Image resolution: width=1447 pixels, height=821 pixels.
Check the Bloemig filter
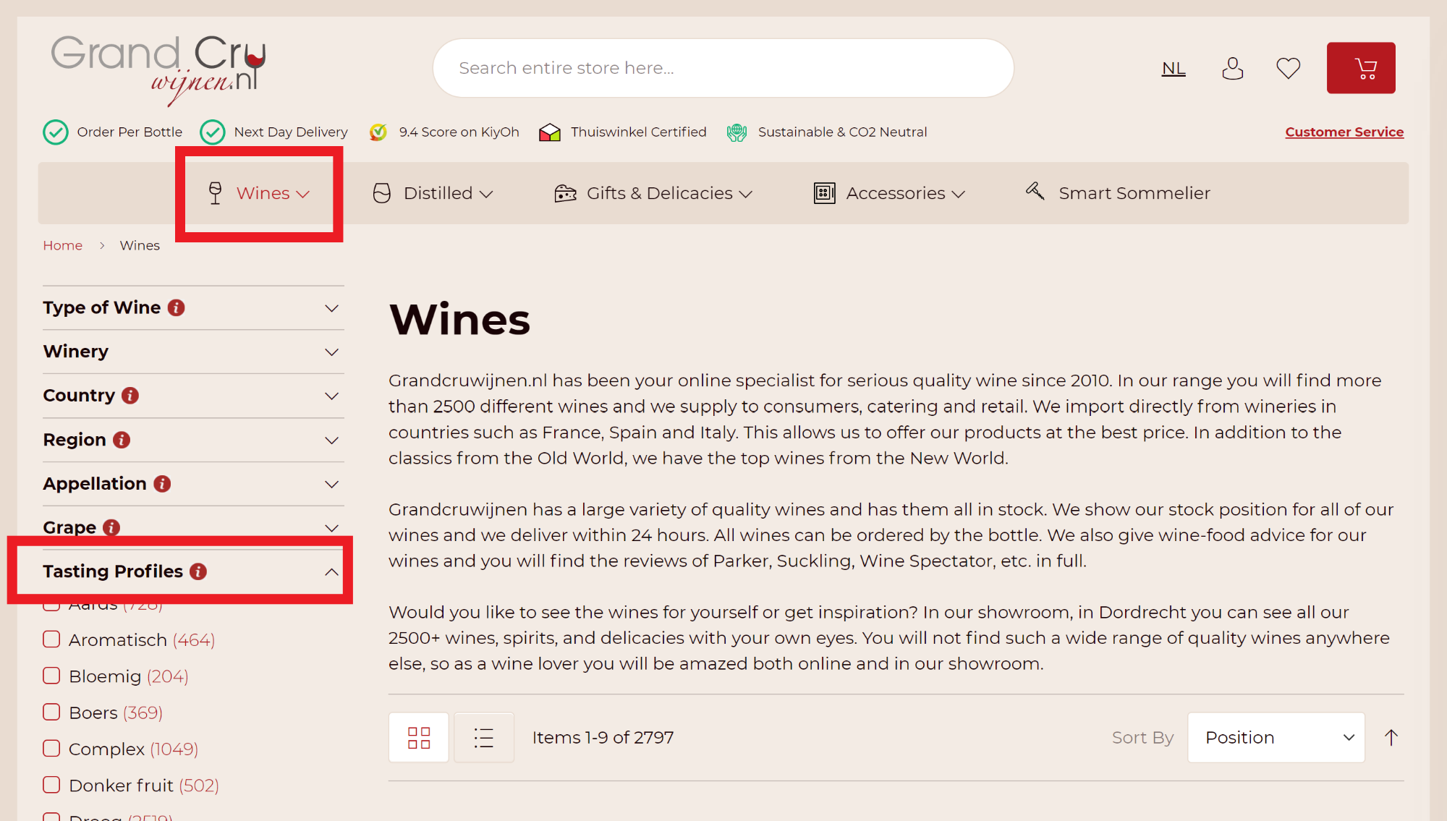[51, 676]
